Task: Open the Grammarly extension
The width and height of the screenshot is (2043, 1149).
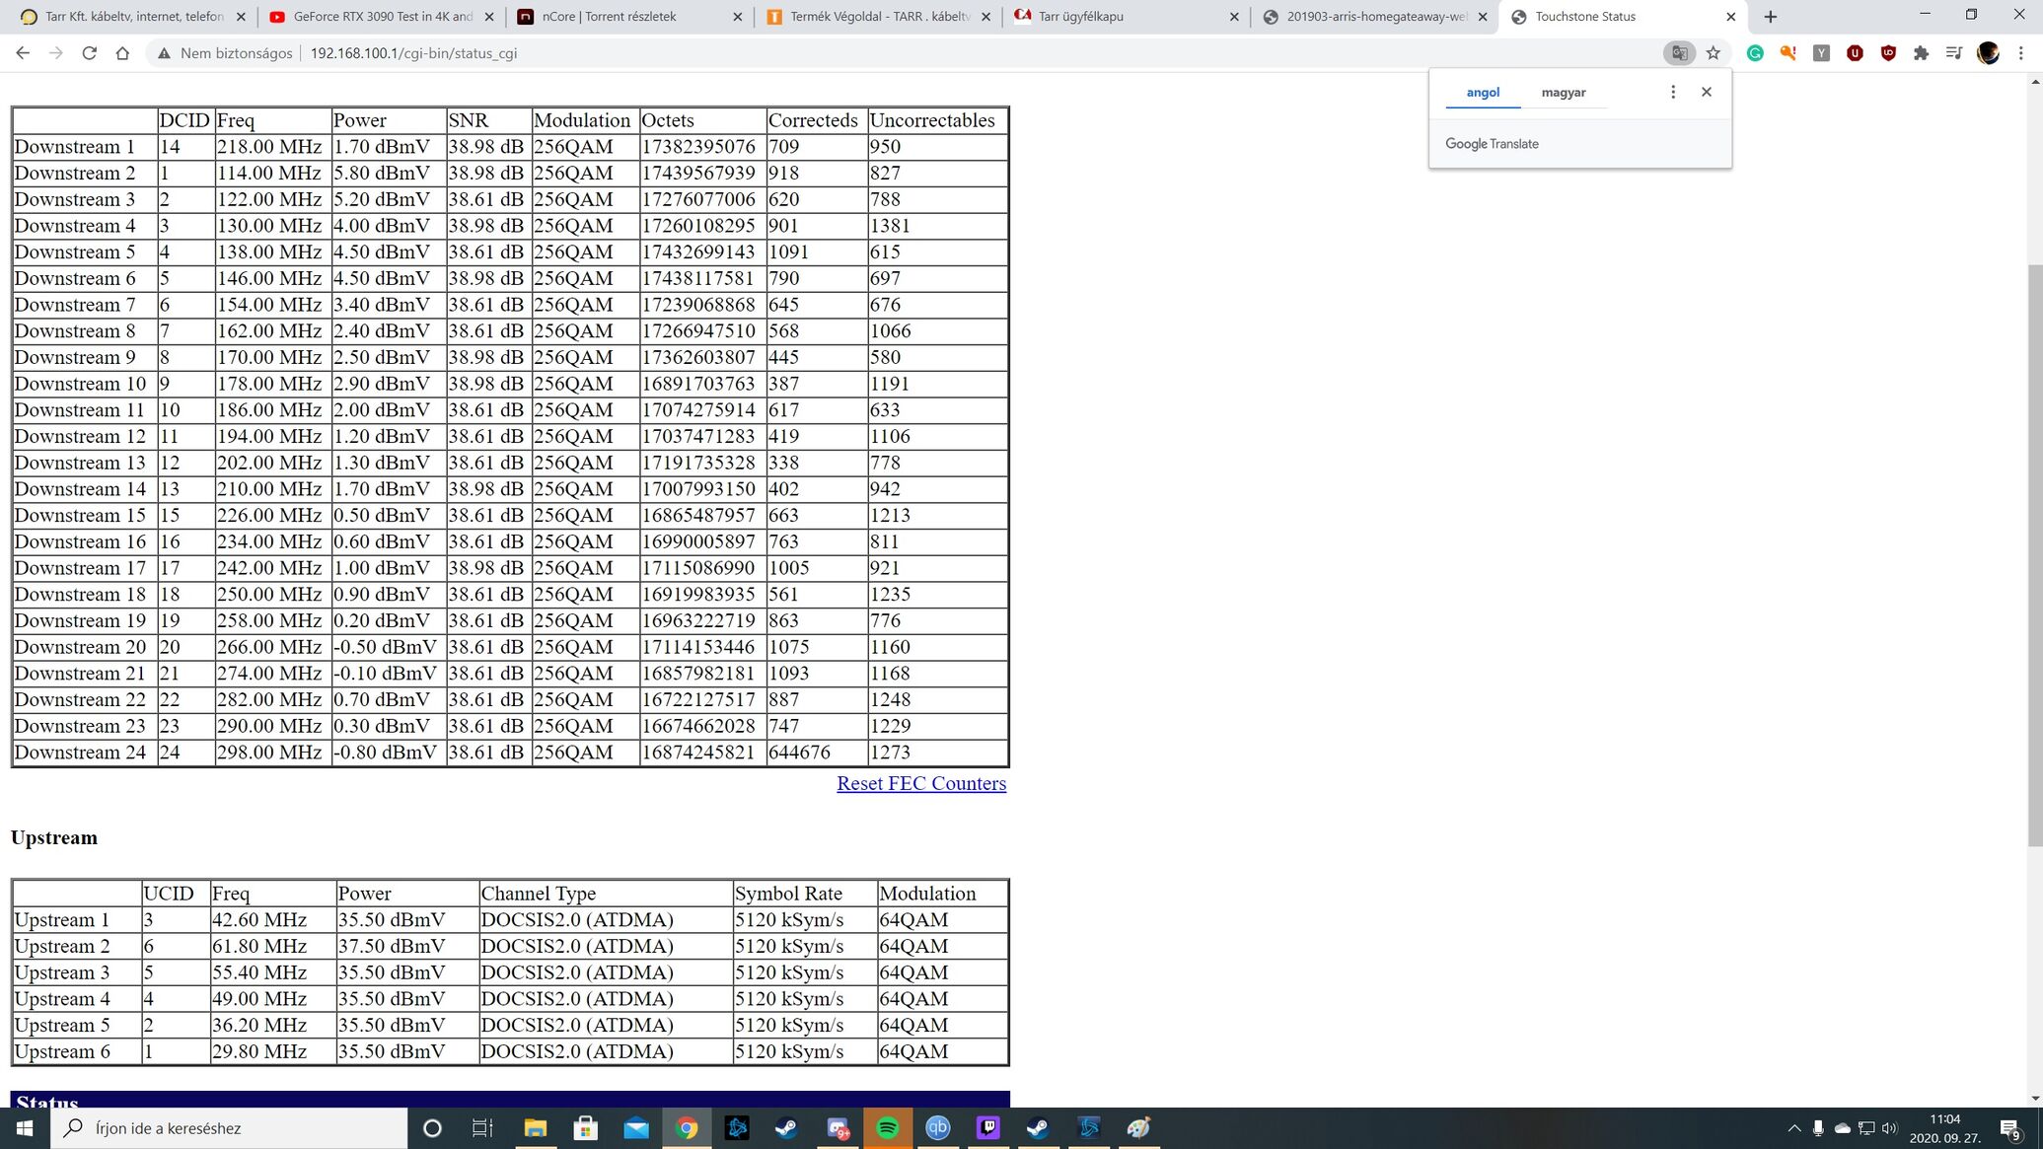Action: [1755, 53]
